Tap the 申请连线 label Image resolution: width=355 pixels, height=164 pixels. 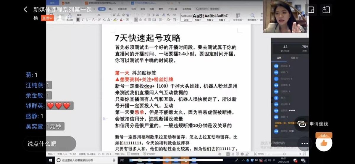pos(319,124)
